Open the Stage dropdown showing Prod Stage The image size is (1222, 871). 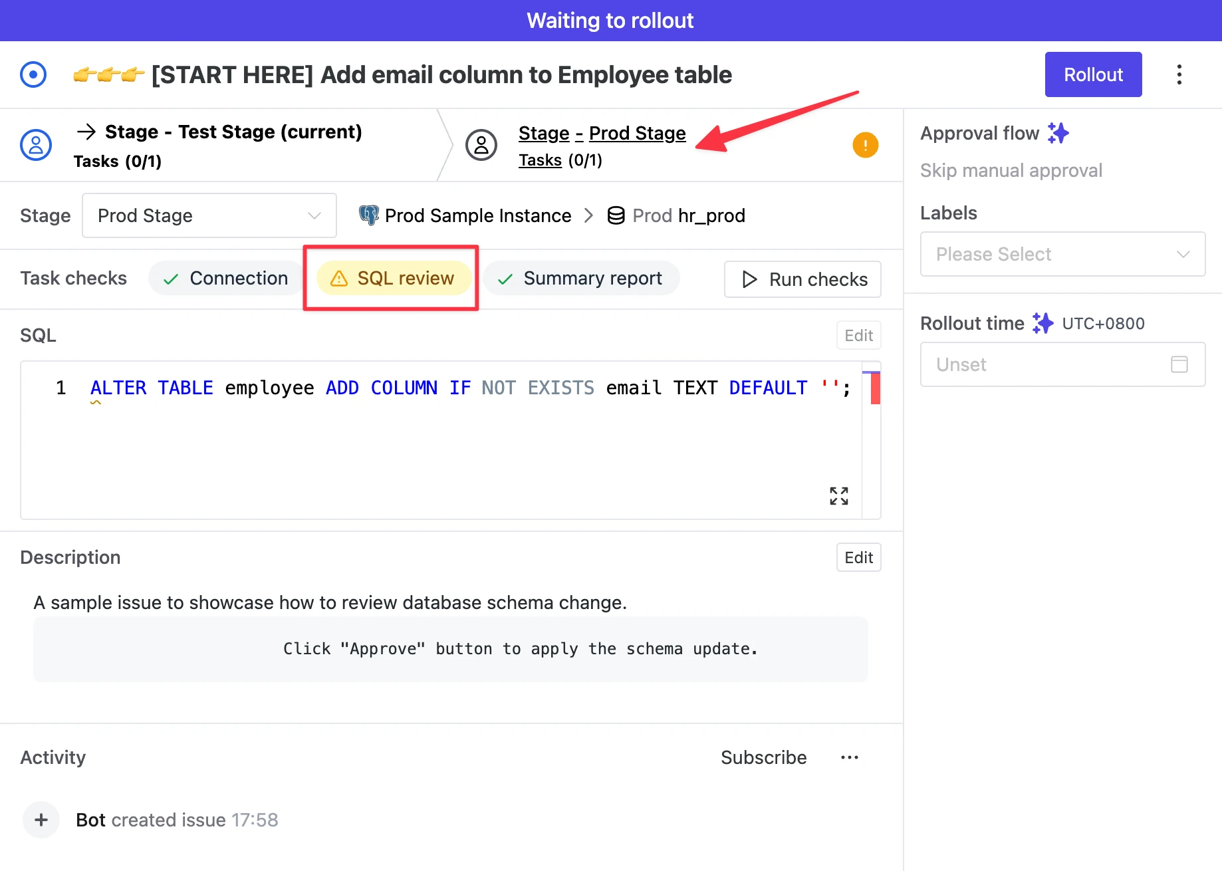209,215
